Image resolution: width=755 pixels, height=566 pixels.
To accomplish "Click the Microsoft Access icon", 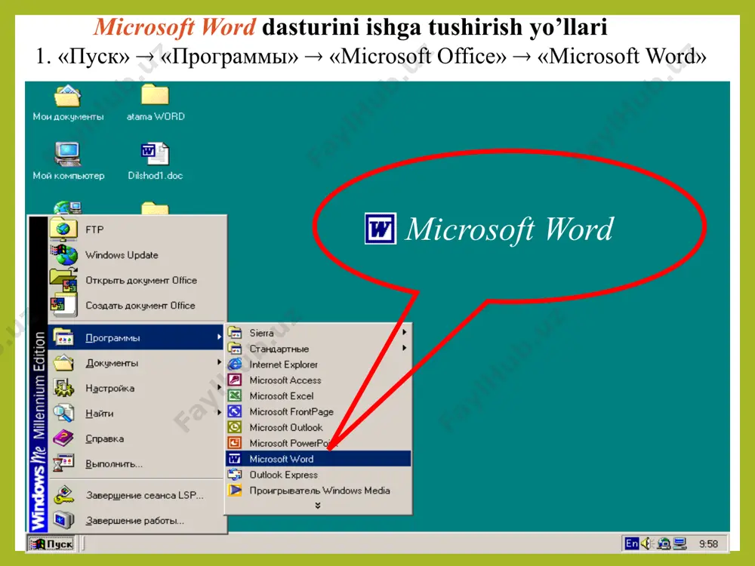I will point(235,380).
